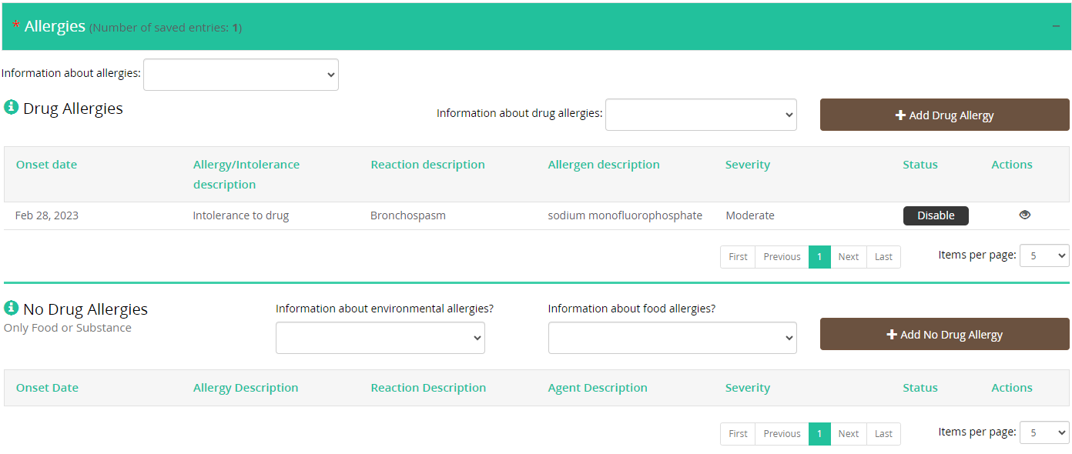This screenshot has height=454, width=1072.
Task: Change items per page in Drug Allergies table
Action: (1044, 255)
